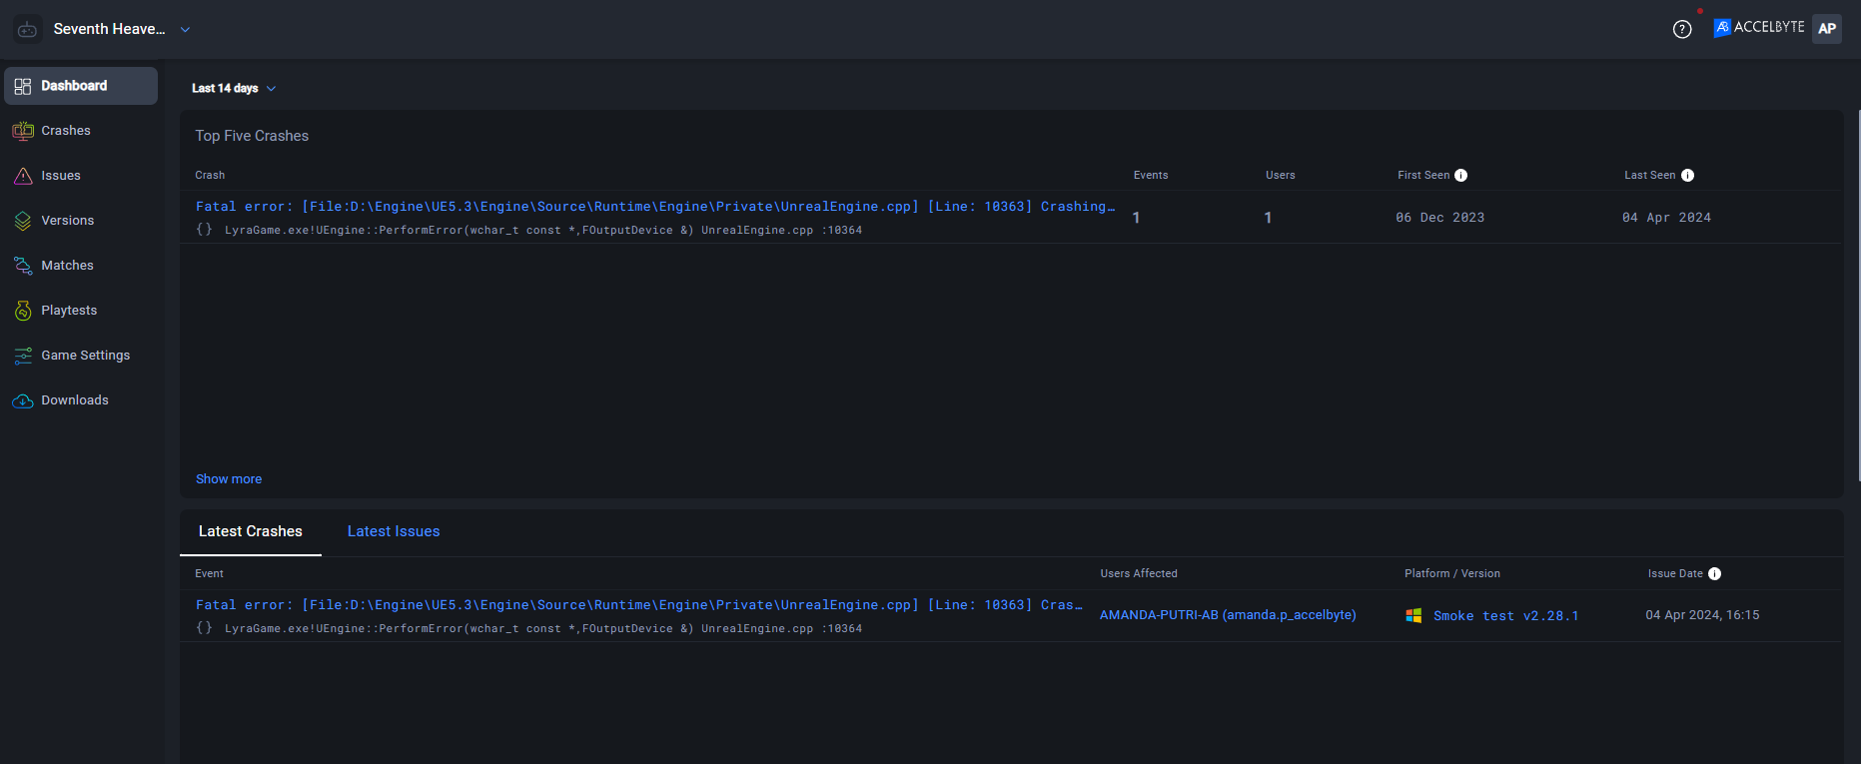
Task: Switch to the Latest Crashes tab
Action: pyautogui.click(x=251, y=531)
